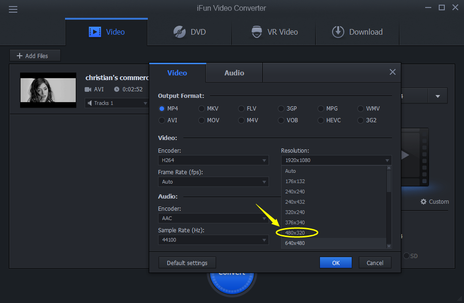Click the Download arrow icon
464x303 pixels.
pos(338,32)
